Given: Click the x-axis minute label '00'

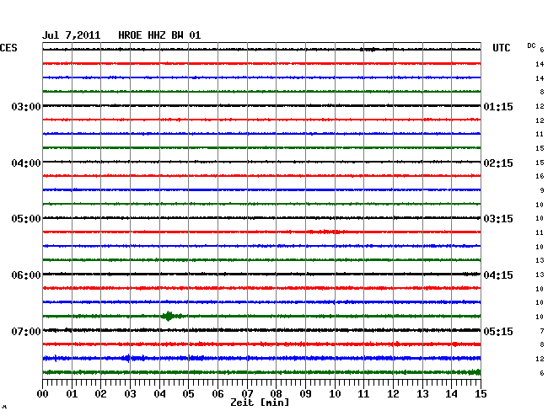Looking at the screenshot, I should click(x=43, y=393).
